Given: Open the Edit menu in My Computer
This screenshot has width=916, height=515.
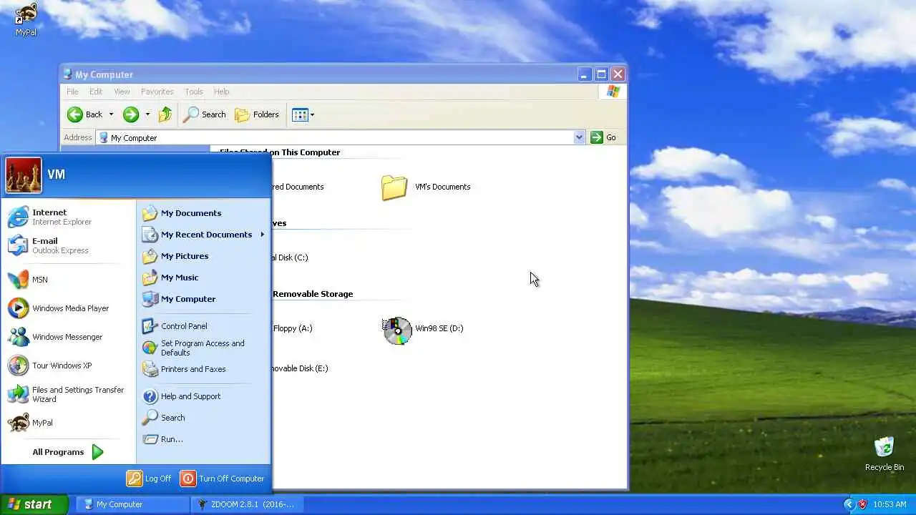Looking at the screenshot, I should 96,92.
